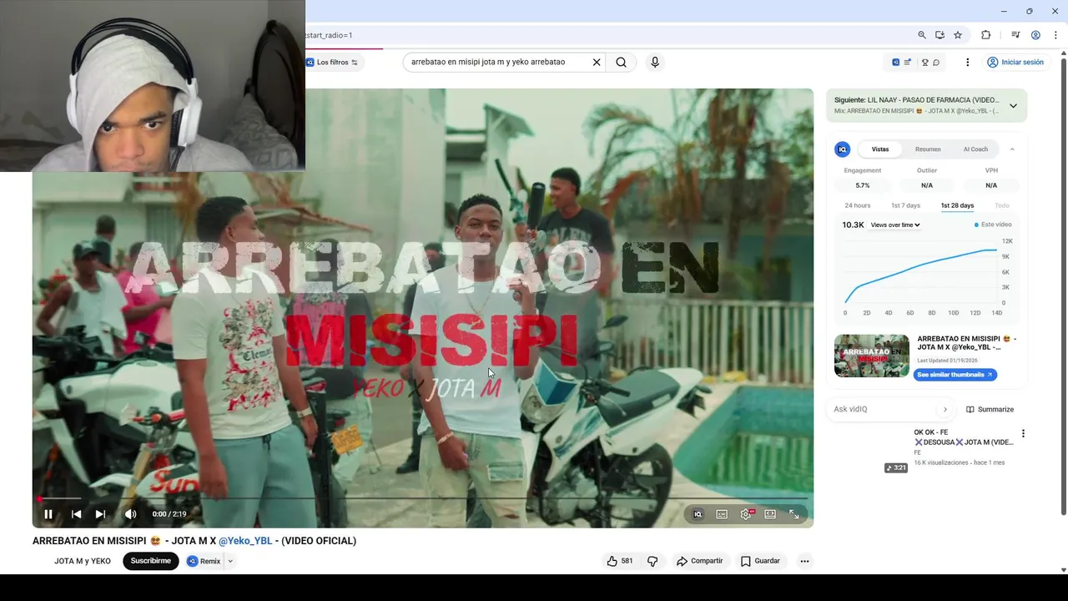Expand the Siguiente mix playlist panel

1013,106
